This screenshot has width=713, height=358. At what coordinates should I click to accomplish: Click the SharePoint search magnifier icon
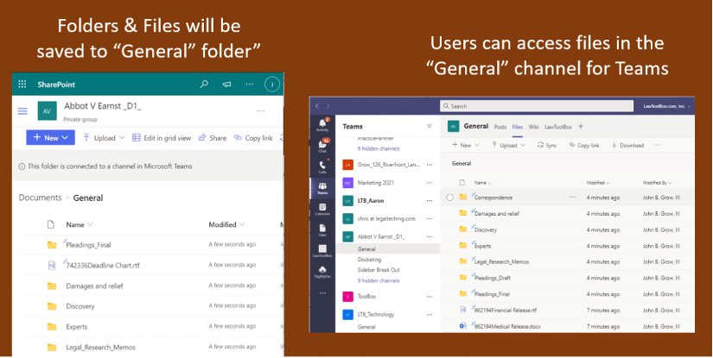pos(204,84)
